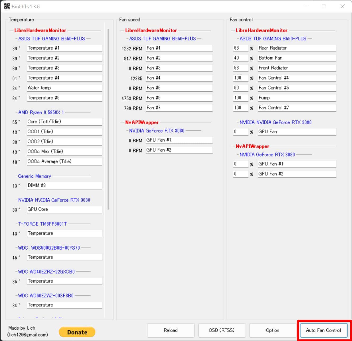
Task: Edit the Fan #7 speed name field
Action: pos(179,108)
